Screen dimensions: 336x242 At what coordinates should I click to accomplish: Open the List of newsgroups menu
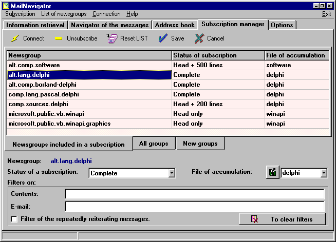click(64, 14)
